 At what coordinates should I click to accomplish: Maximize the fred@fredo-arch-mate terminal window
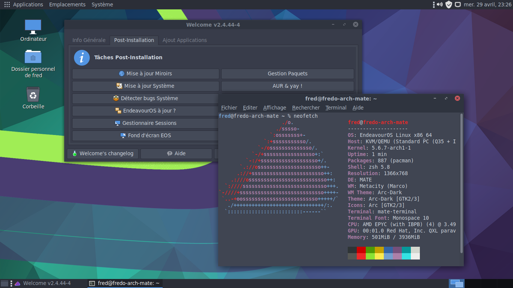pos(446,98)
